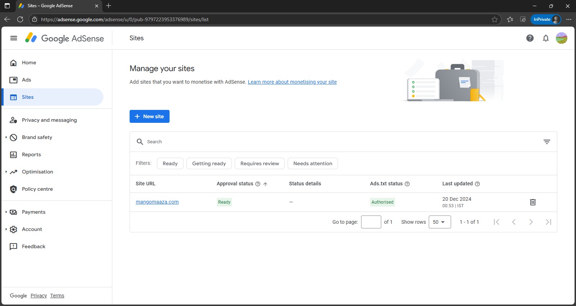Toggle the Ready filter chip

[170, 163]
